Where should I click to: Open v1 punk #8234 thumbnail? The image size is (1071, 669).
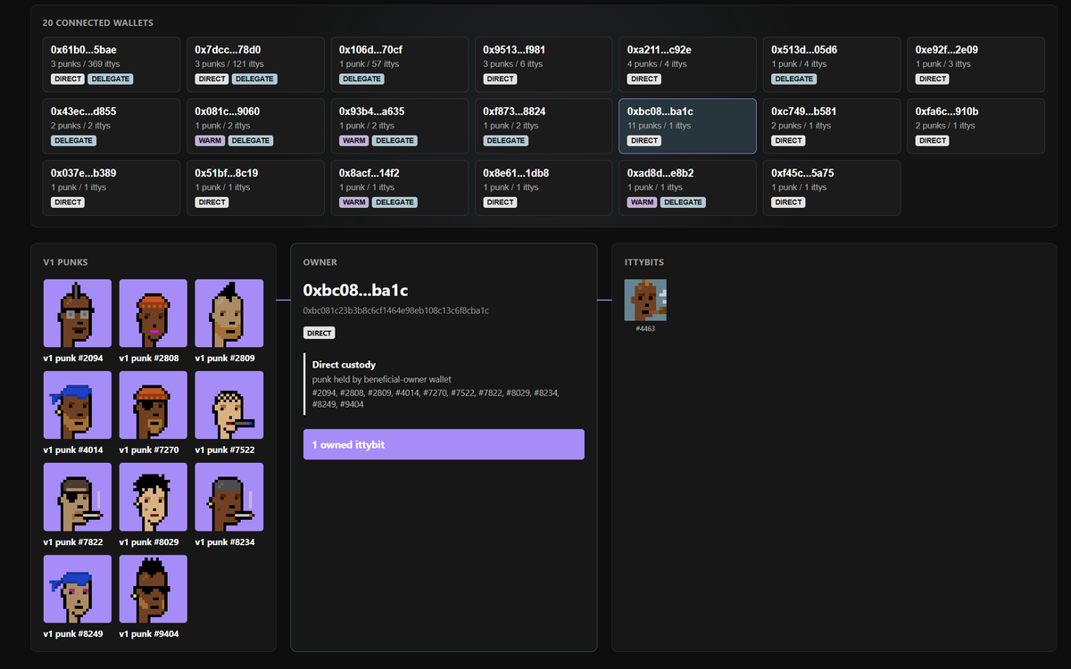(x=229, y=497)
